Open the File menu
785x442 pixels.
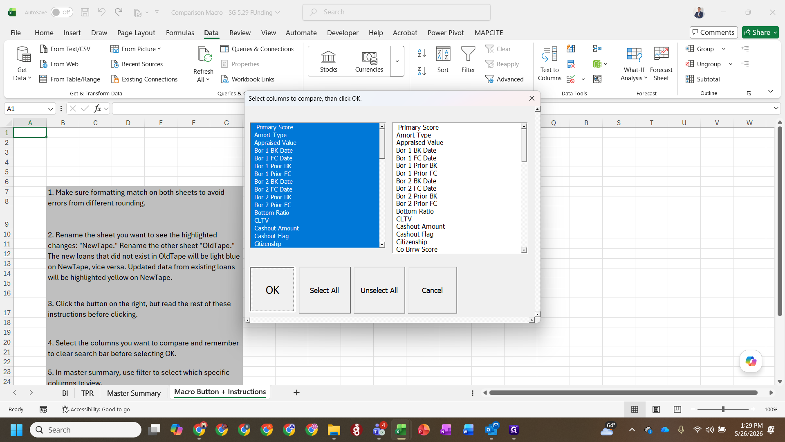click(16, 33)
